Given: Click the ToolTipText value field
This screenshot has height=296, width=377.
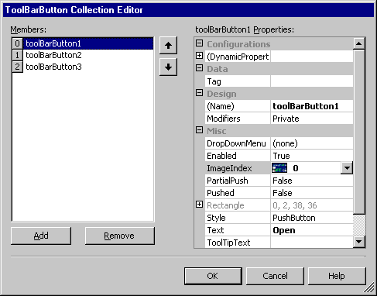Looking at the screenshot, I should (312, 243).
